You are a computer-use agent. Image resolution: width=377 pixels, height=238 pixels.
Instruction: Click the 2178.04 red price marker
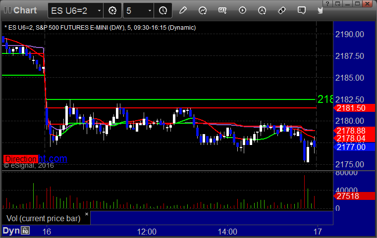(354, 139)
